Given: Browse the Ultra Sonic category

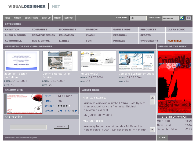Looking at the screenshot, I should pos(176,30).
